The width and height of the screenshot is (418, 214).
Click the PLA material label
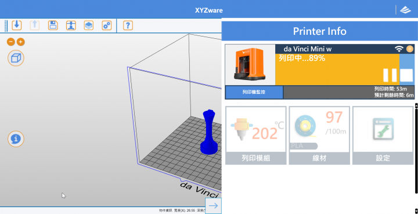(304, 146)
